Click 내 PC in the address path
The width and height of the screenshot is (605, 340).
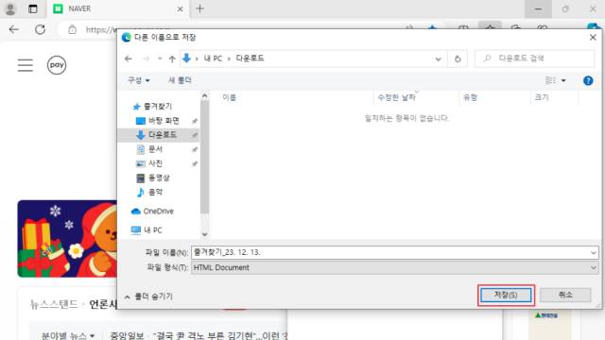point(213,59)
